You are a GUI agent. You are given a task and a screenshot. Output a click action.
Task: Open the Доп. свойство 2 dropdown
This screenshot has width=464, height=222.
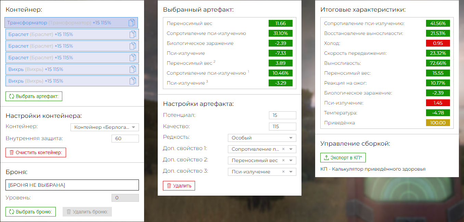262,160
